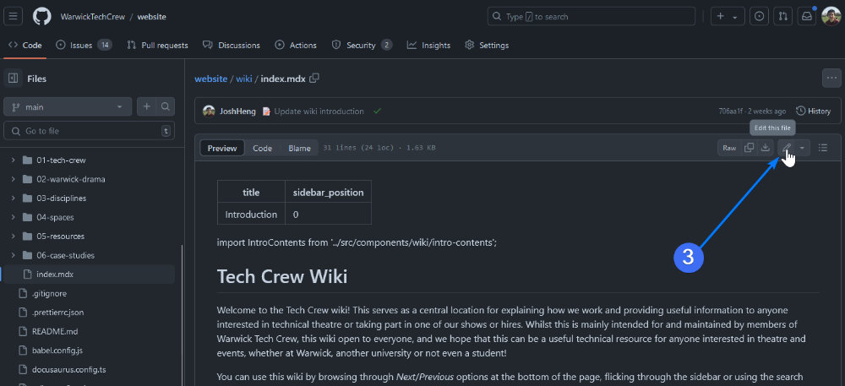Open the wiki breadcrumb link
This screenshot has width=845, height=386.
pyautogui.click(x=243, y=79)
